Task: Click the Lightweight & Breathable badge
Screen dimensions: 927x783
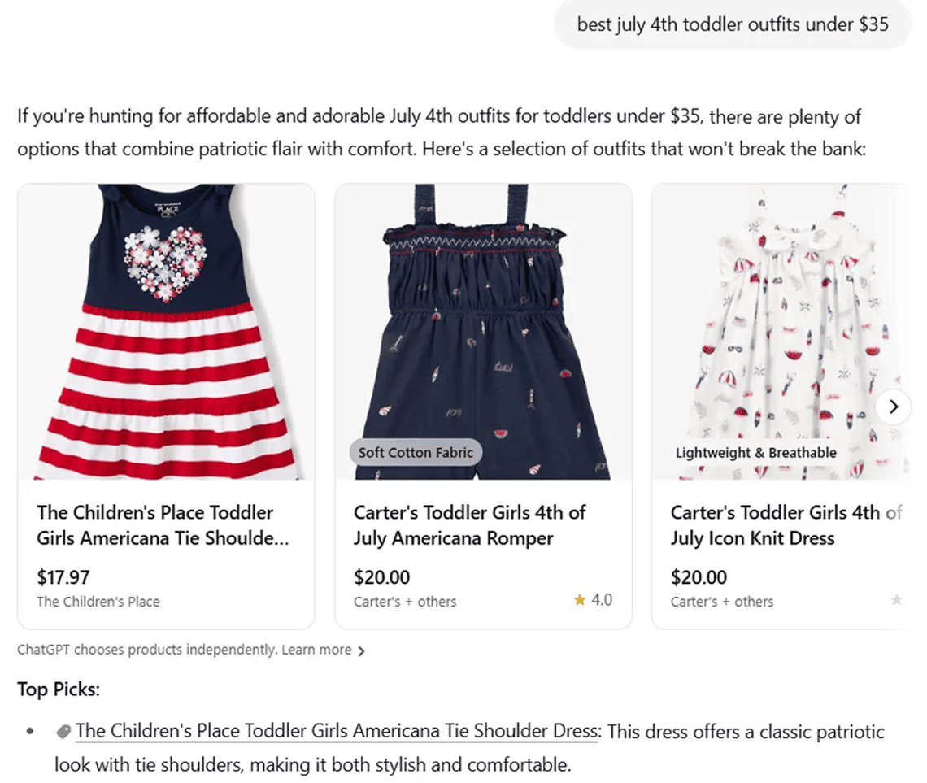Action: tap(755, 452)
